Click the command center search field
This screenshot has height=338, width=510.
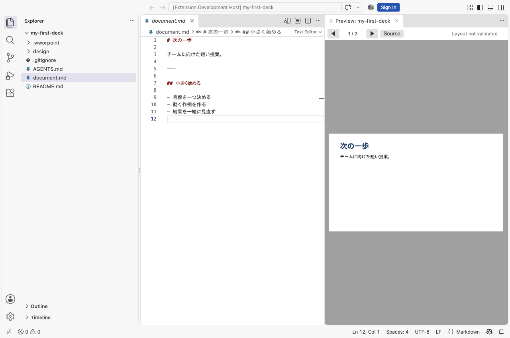click(x=255, y=8)
